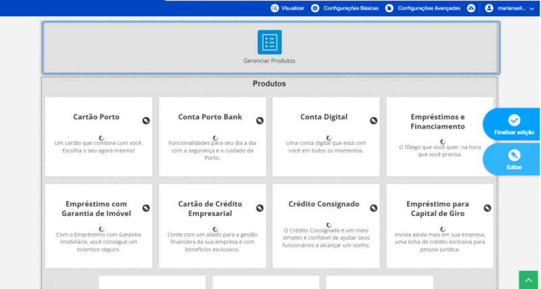Viewport: 541px width, 289px height.
Task: Click the Visualizar magnifier icon
Action: coord(275,8)
